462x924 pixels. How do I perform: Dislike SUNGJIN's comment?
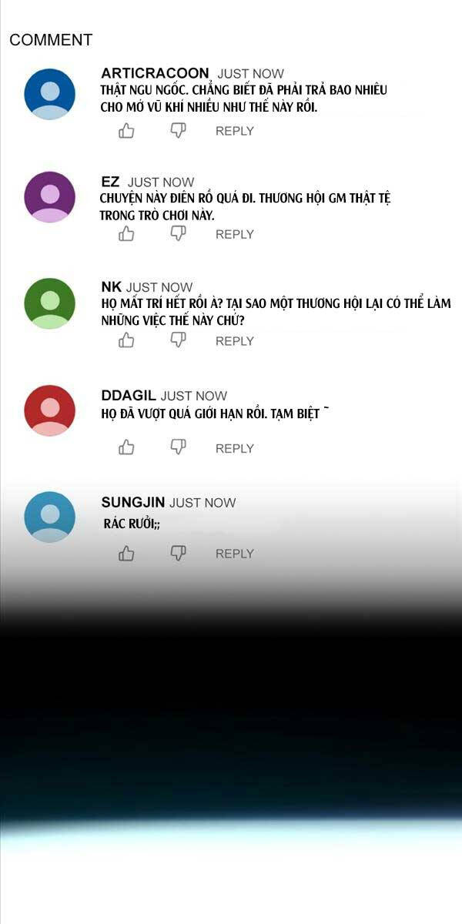(178, 553)
